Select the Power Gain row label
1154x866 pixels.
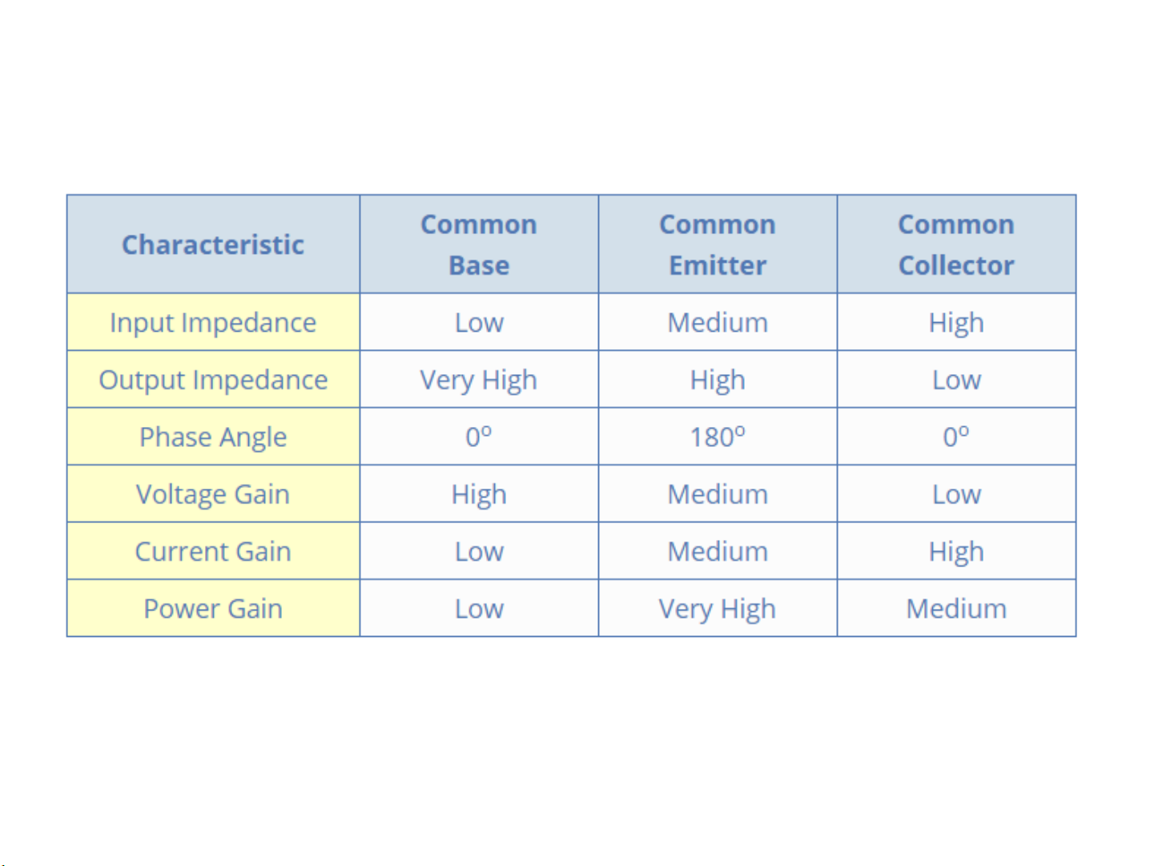coord(213,609)
